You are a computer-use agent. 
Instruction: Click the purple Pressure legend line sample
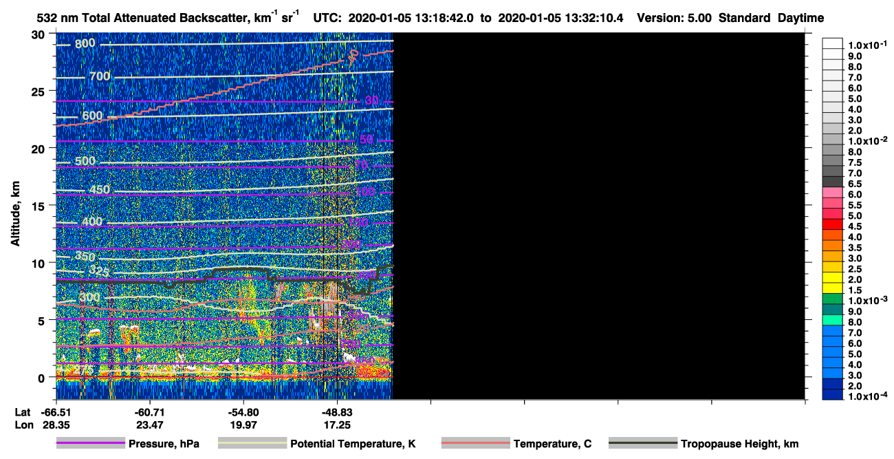91,443
